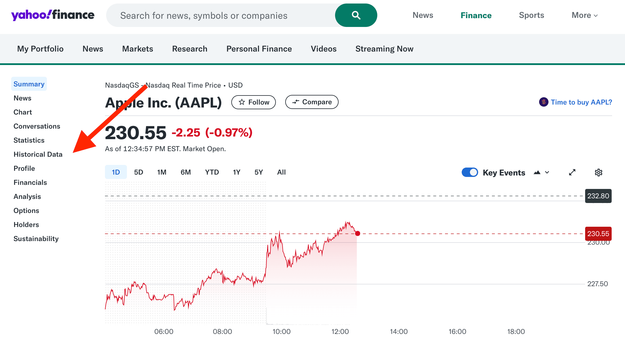Open Holders sidebar item

[x=26, y=225]
